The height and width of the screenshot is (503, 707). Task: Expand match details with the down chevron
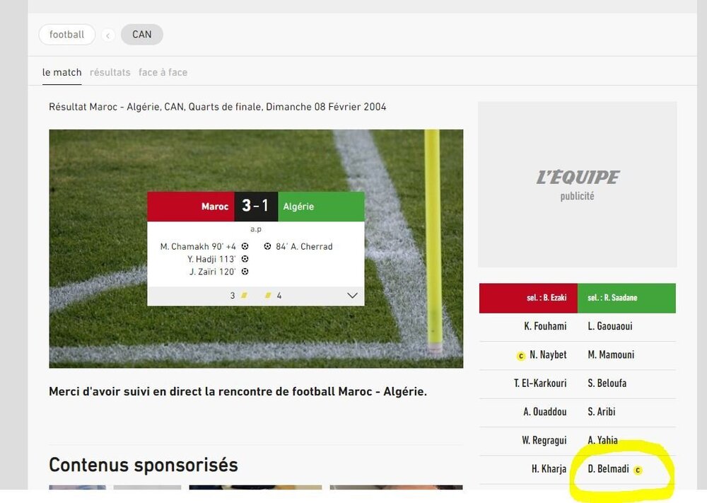tap(352, 296)
